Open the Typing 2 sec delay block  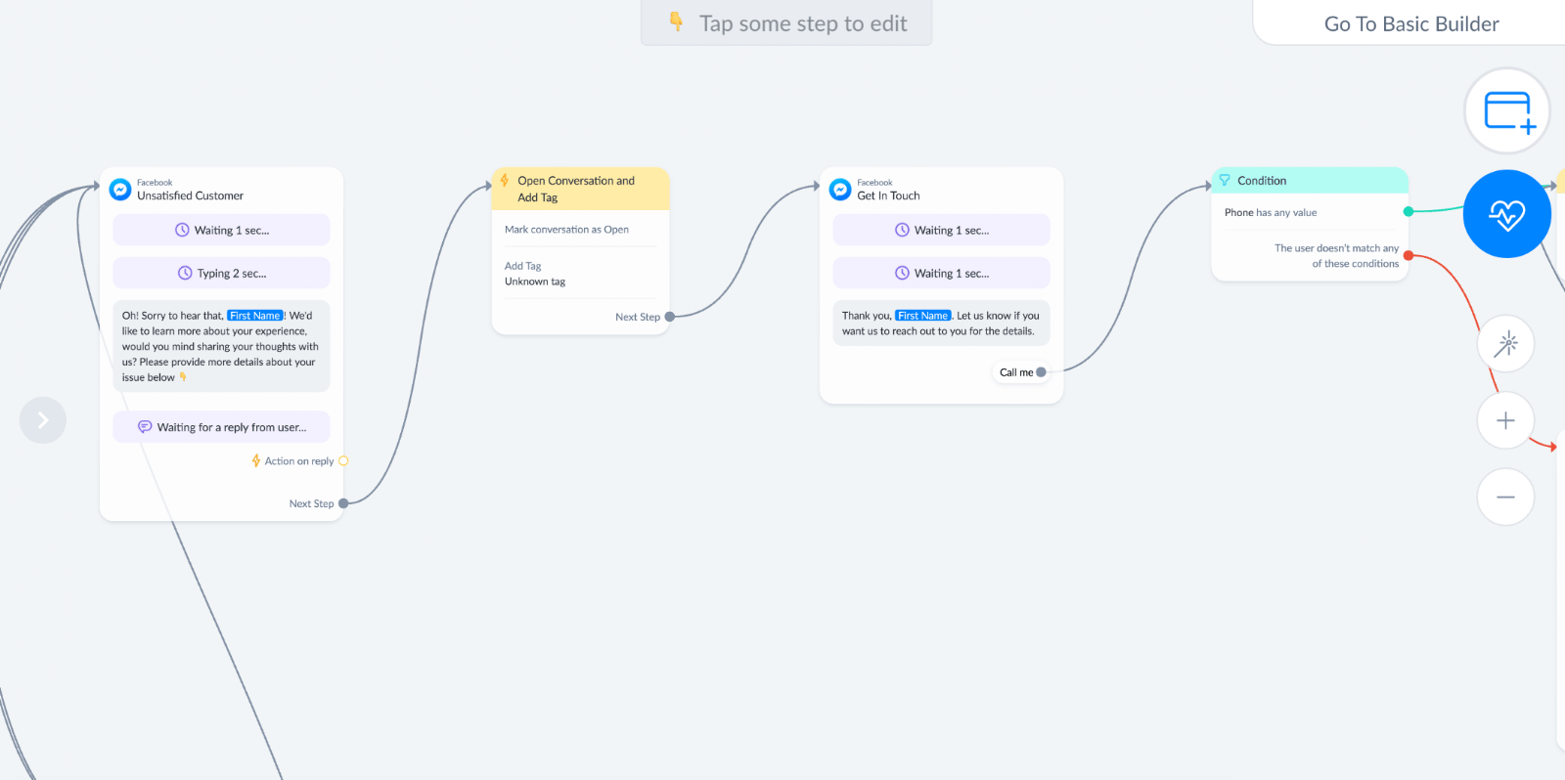pyautogui.click(x=222, y=274)
